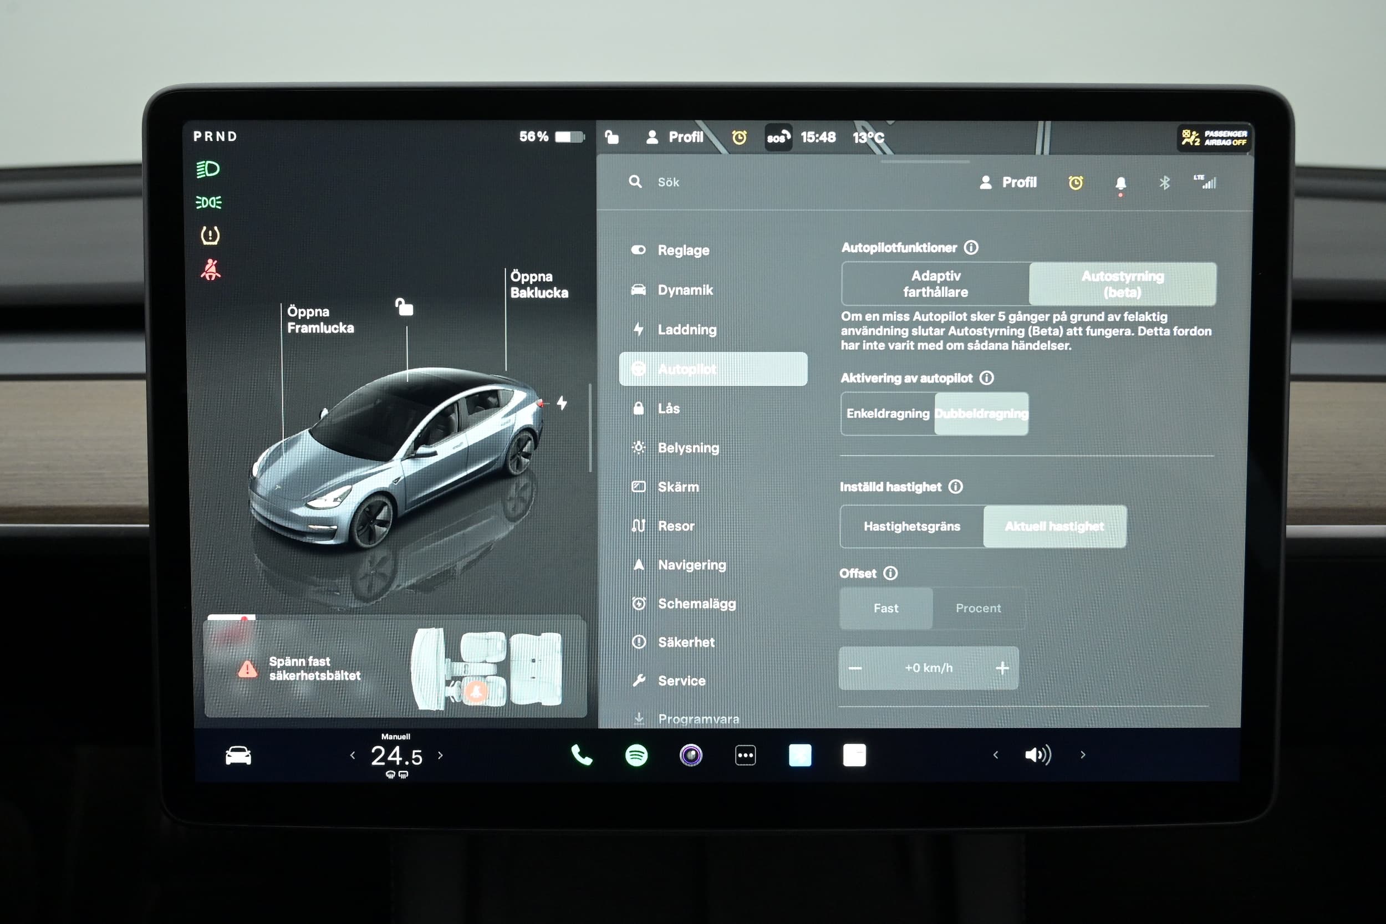
Task: Show info for Inställd hastighet
Action: tap(955, 486)
